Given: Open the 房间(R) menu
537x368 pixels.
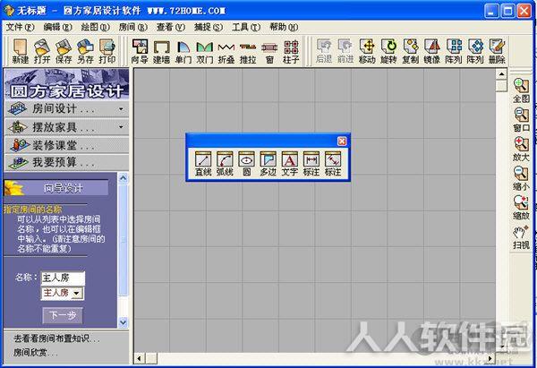Looking at the screenshot, I should click(132, 27).
